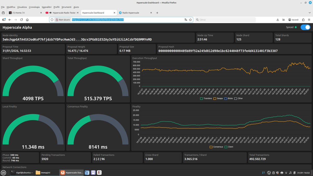Image resolution: width=313 pixels, height=176 pixels.
Task: Open the Aiuto menu
Action: pyautogui.click(x=76, y=7)
